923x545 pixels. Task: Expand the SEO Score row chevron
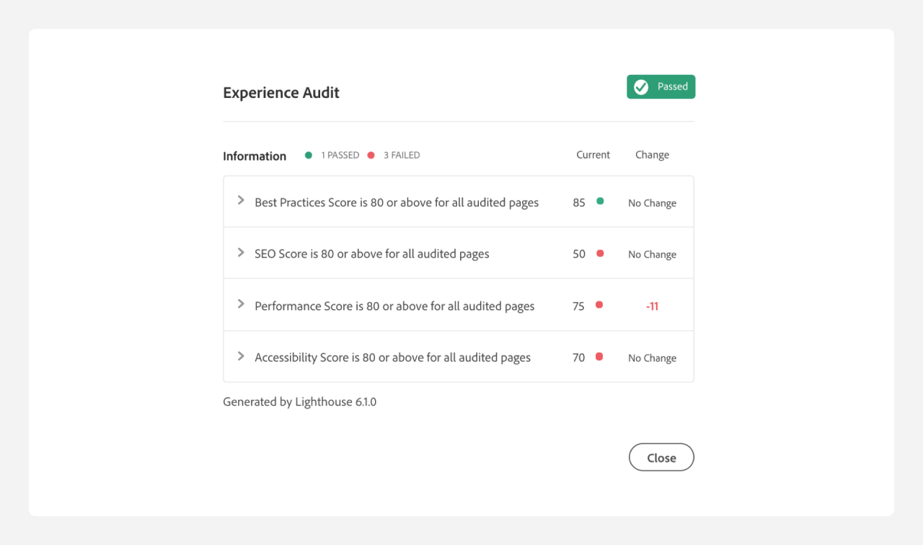[242, 252]
